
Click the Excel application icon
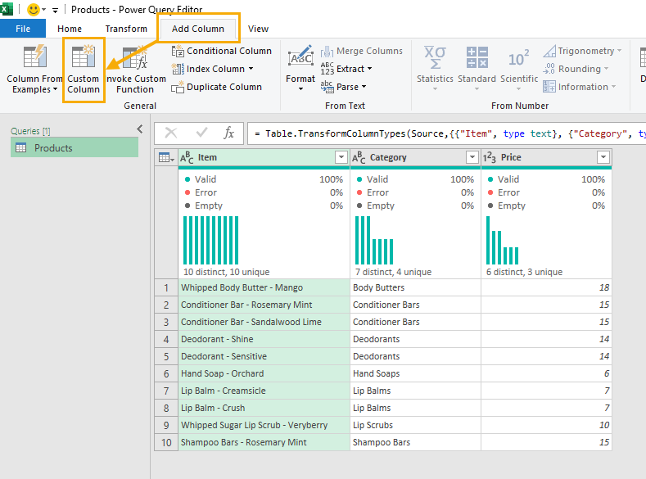(7, 9)
